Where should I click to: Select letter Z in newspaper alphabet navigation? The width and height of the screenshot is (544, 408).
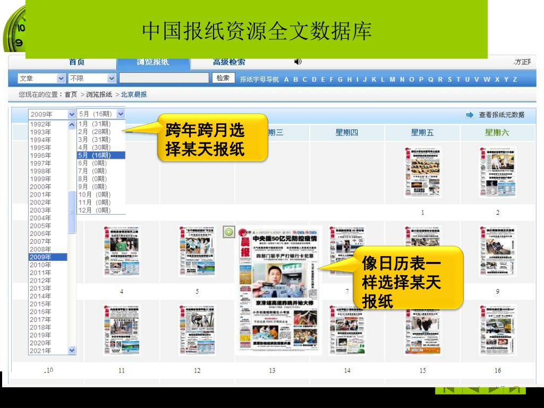point(515,80)
